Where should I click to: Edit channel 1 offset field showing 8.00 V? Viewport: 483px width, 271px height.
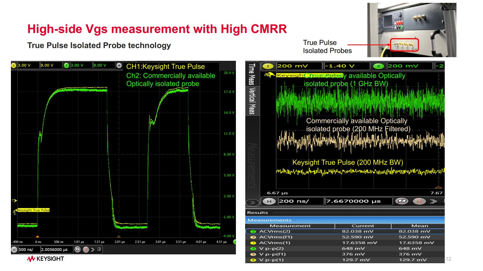click(51, 65)
